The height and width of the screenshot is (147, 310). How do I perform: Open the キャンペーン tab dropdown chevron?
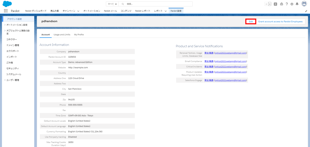click(78, 11)
